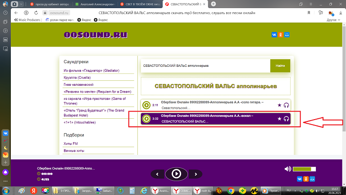Viewport: 346px width, 195px height.
Task: Adjust the player volume slider
Action: pos(304,169)
